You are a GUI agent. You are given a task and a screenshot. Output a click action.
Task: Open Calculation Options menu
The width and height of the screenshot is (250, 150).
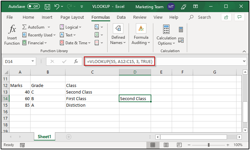(x=166, y=35)
